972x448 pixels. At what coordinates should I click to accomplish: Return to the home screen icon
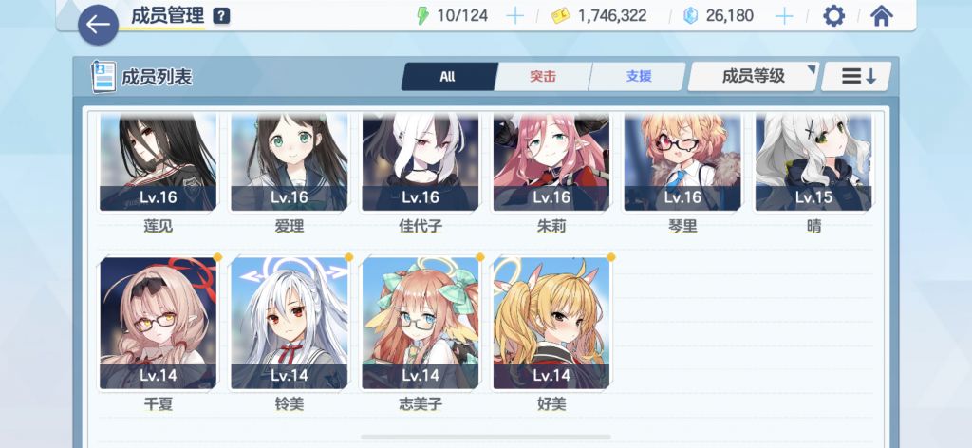pos(882,16)
